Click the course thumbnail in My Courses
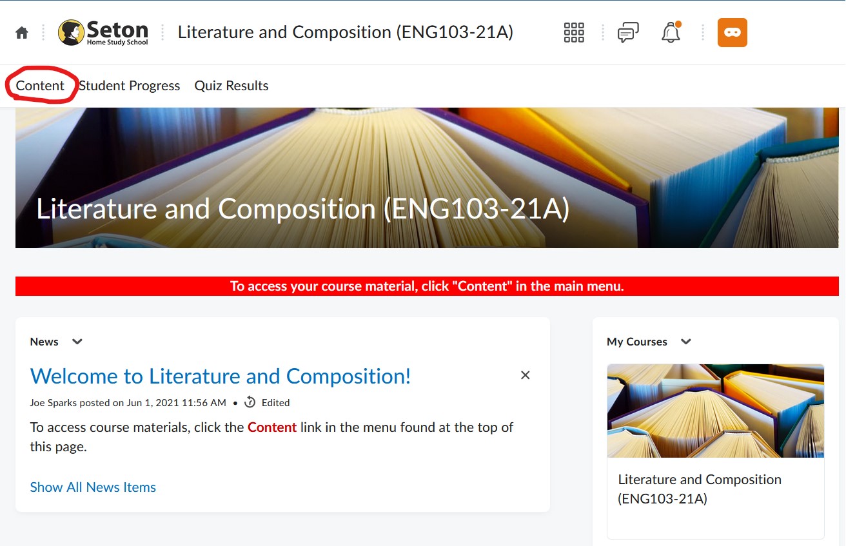 (x=716, y=411)
